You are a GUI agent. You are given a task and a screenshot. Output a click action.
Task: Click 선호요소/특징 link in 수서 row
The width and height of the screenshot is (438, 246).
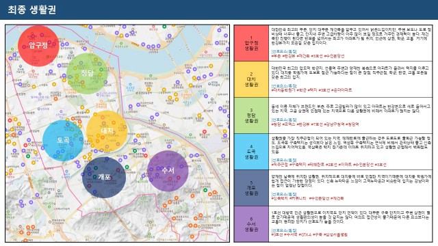(x=284, y=231)
